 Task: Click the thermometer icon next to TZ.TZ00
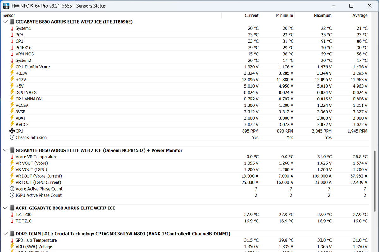tap(12, 215)
